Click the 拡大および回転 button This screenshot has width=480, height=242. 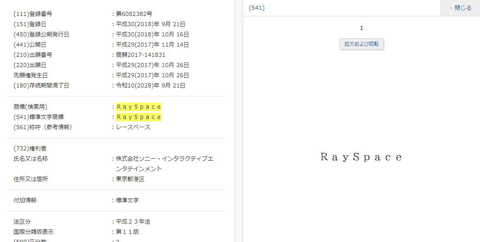(x=362, y=44)
